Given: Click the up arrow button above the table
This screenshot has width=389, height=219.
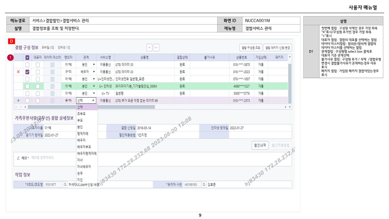Looking at the screenshot, I should pos(149,48).
